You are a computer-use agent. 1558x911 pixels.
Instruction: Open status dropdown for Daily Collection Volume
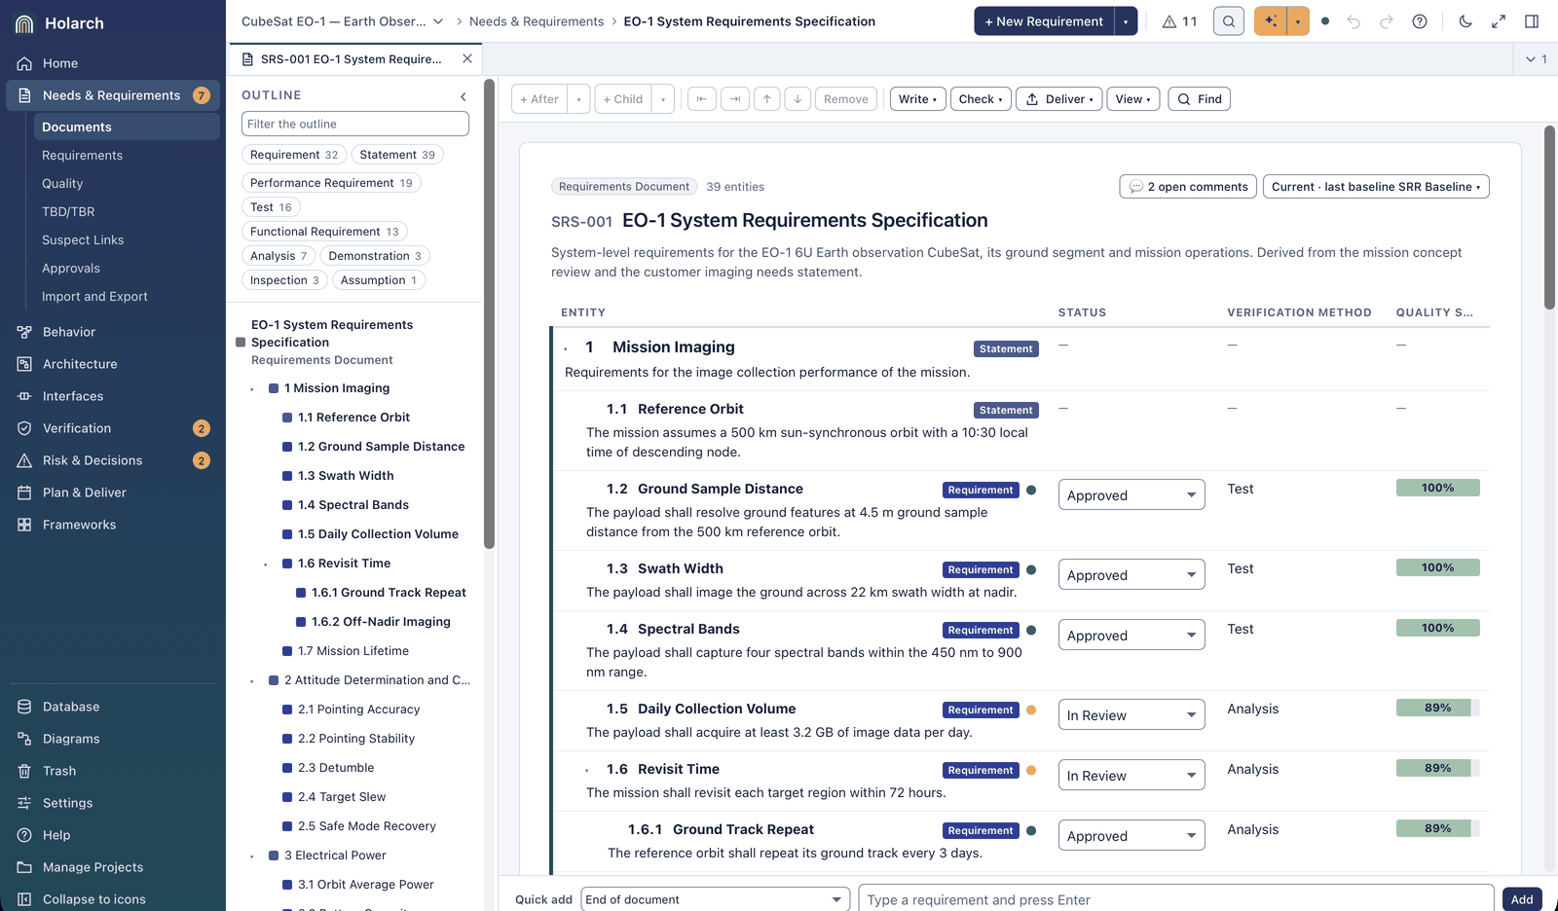point(1131,714)
